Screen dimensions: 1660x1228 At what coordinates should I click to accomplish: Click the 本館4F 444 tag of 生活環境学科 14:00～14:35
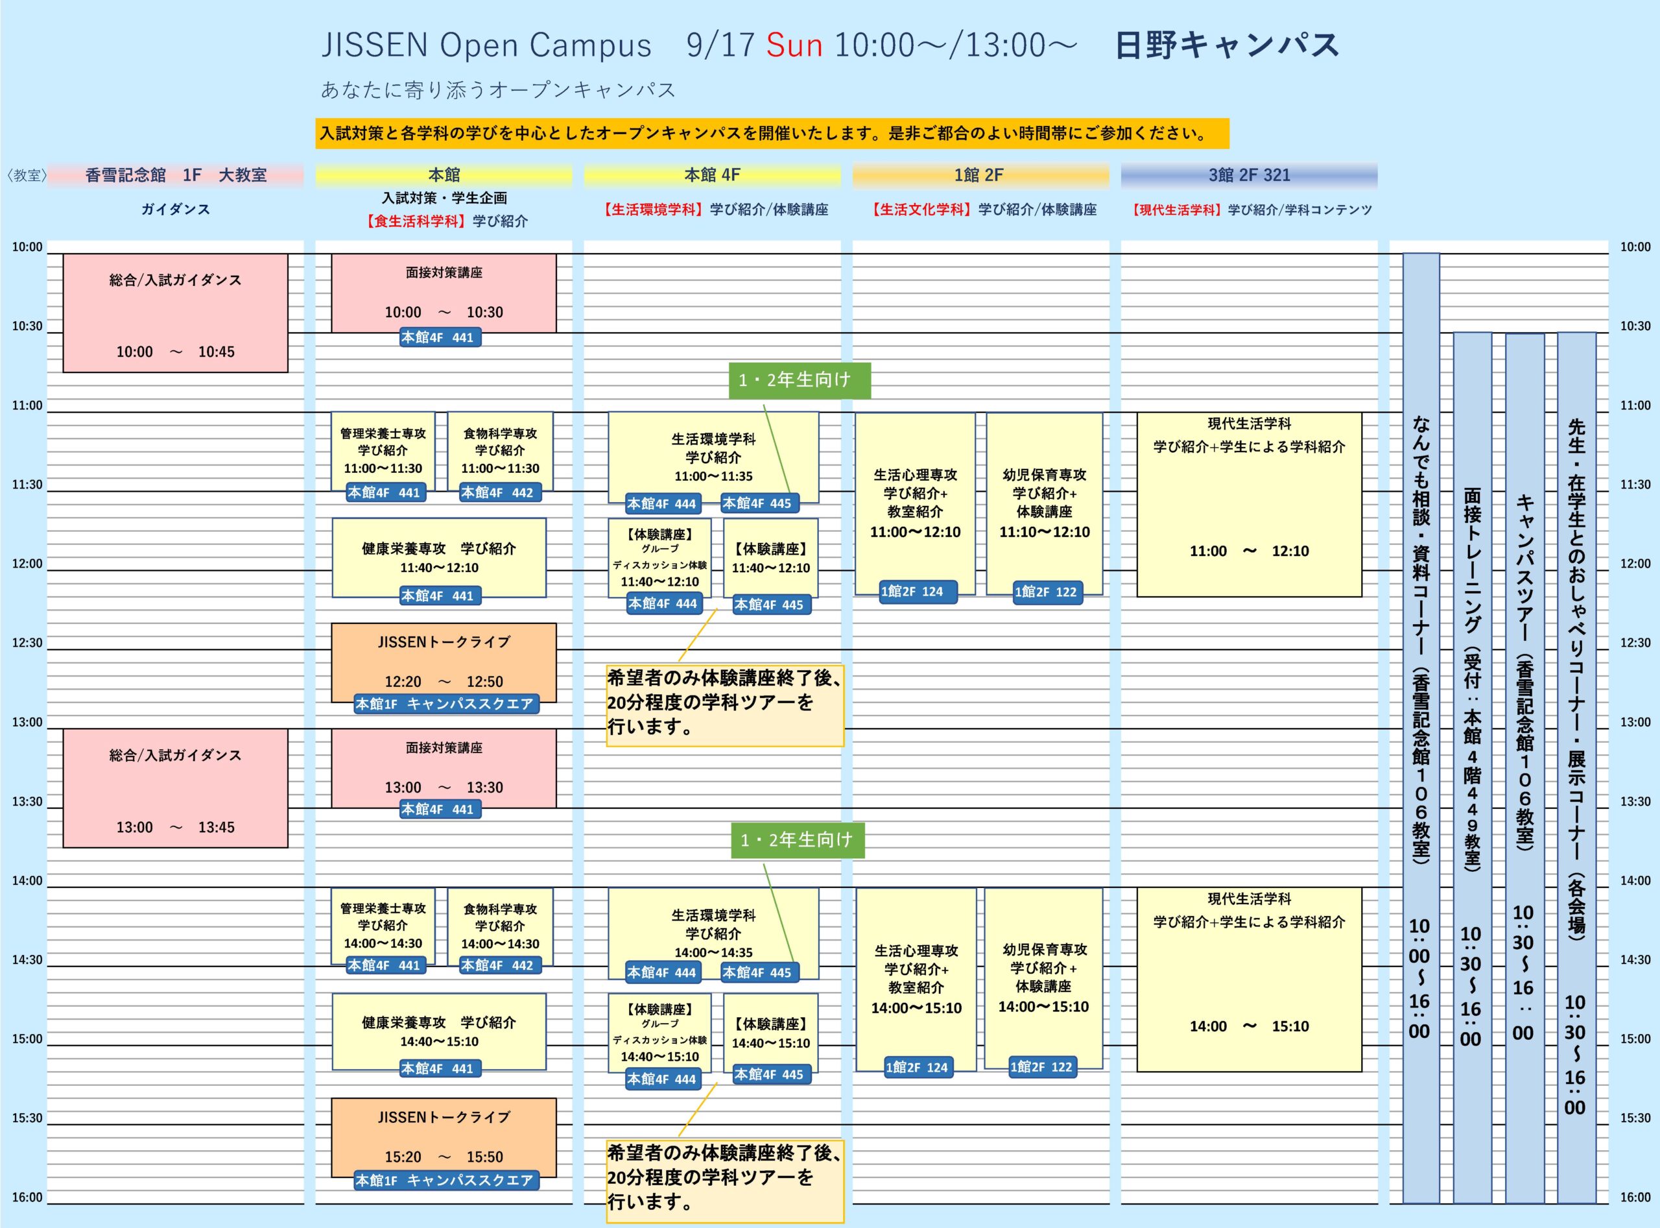point(662,972)
